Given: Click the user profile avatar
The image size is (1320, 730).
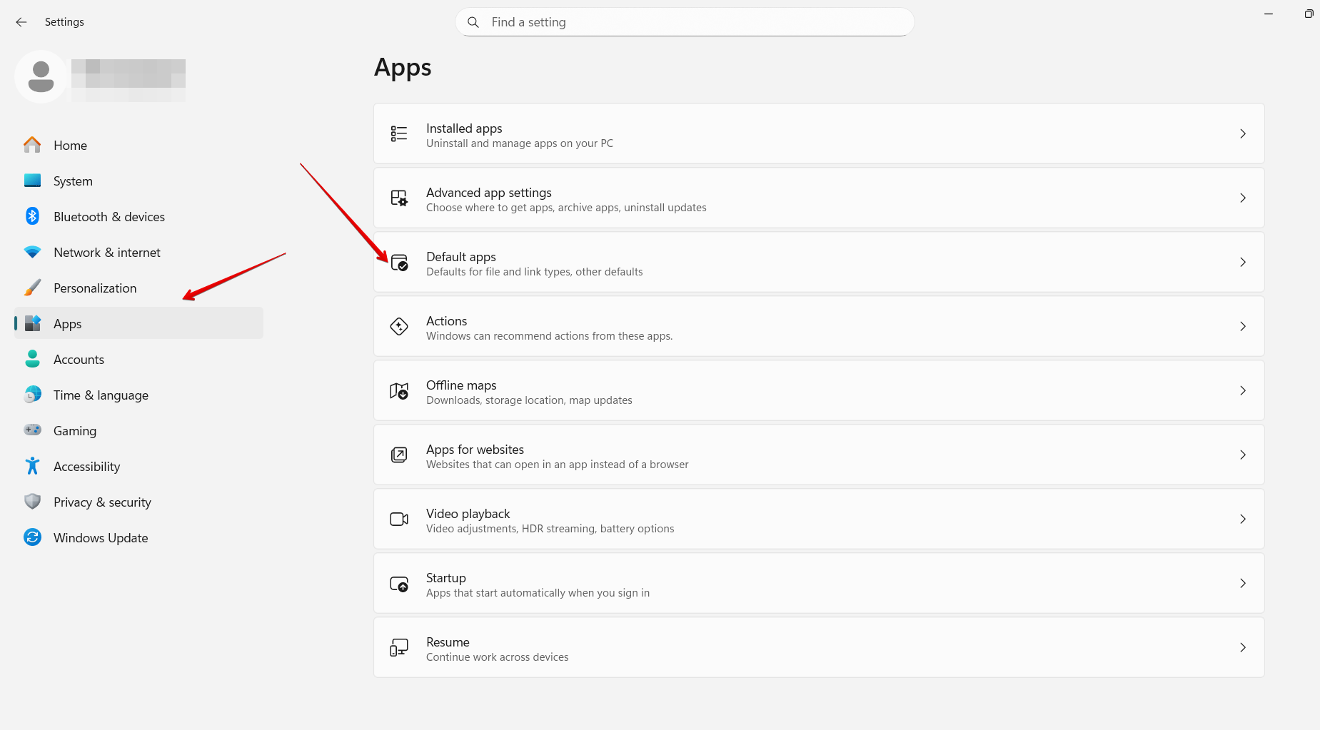Looking at the screenshot, I should [41, 76].
